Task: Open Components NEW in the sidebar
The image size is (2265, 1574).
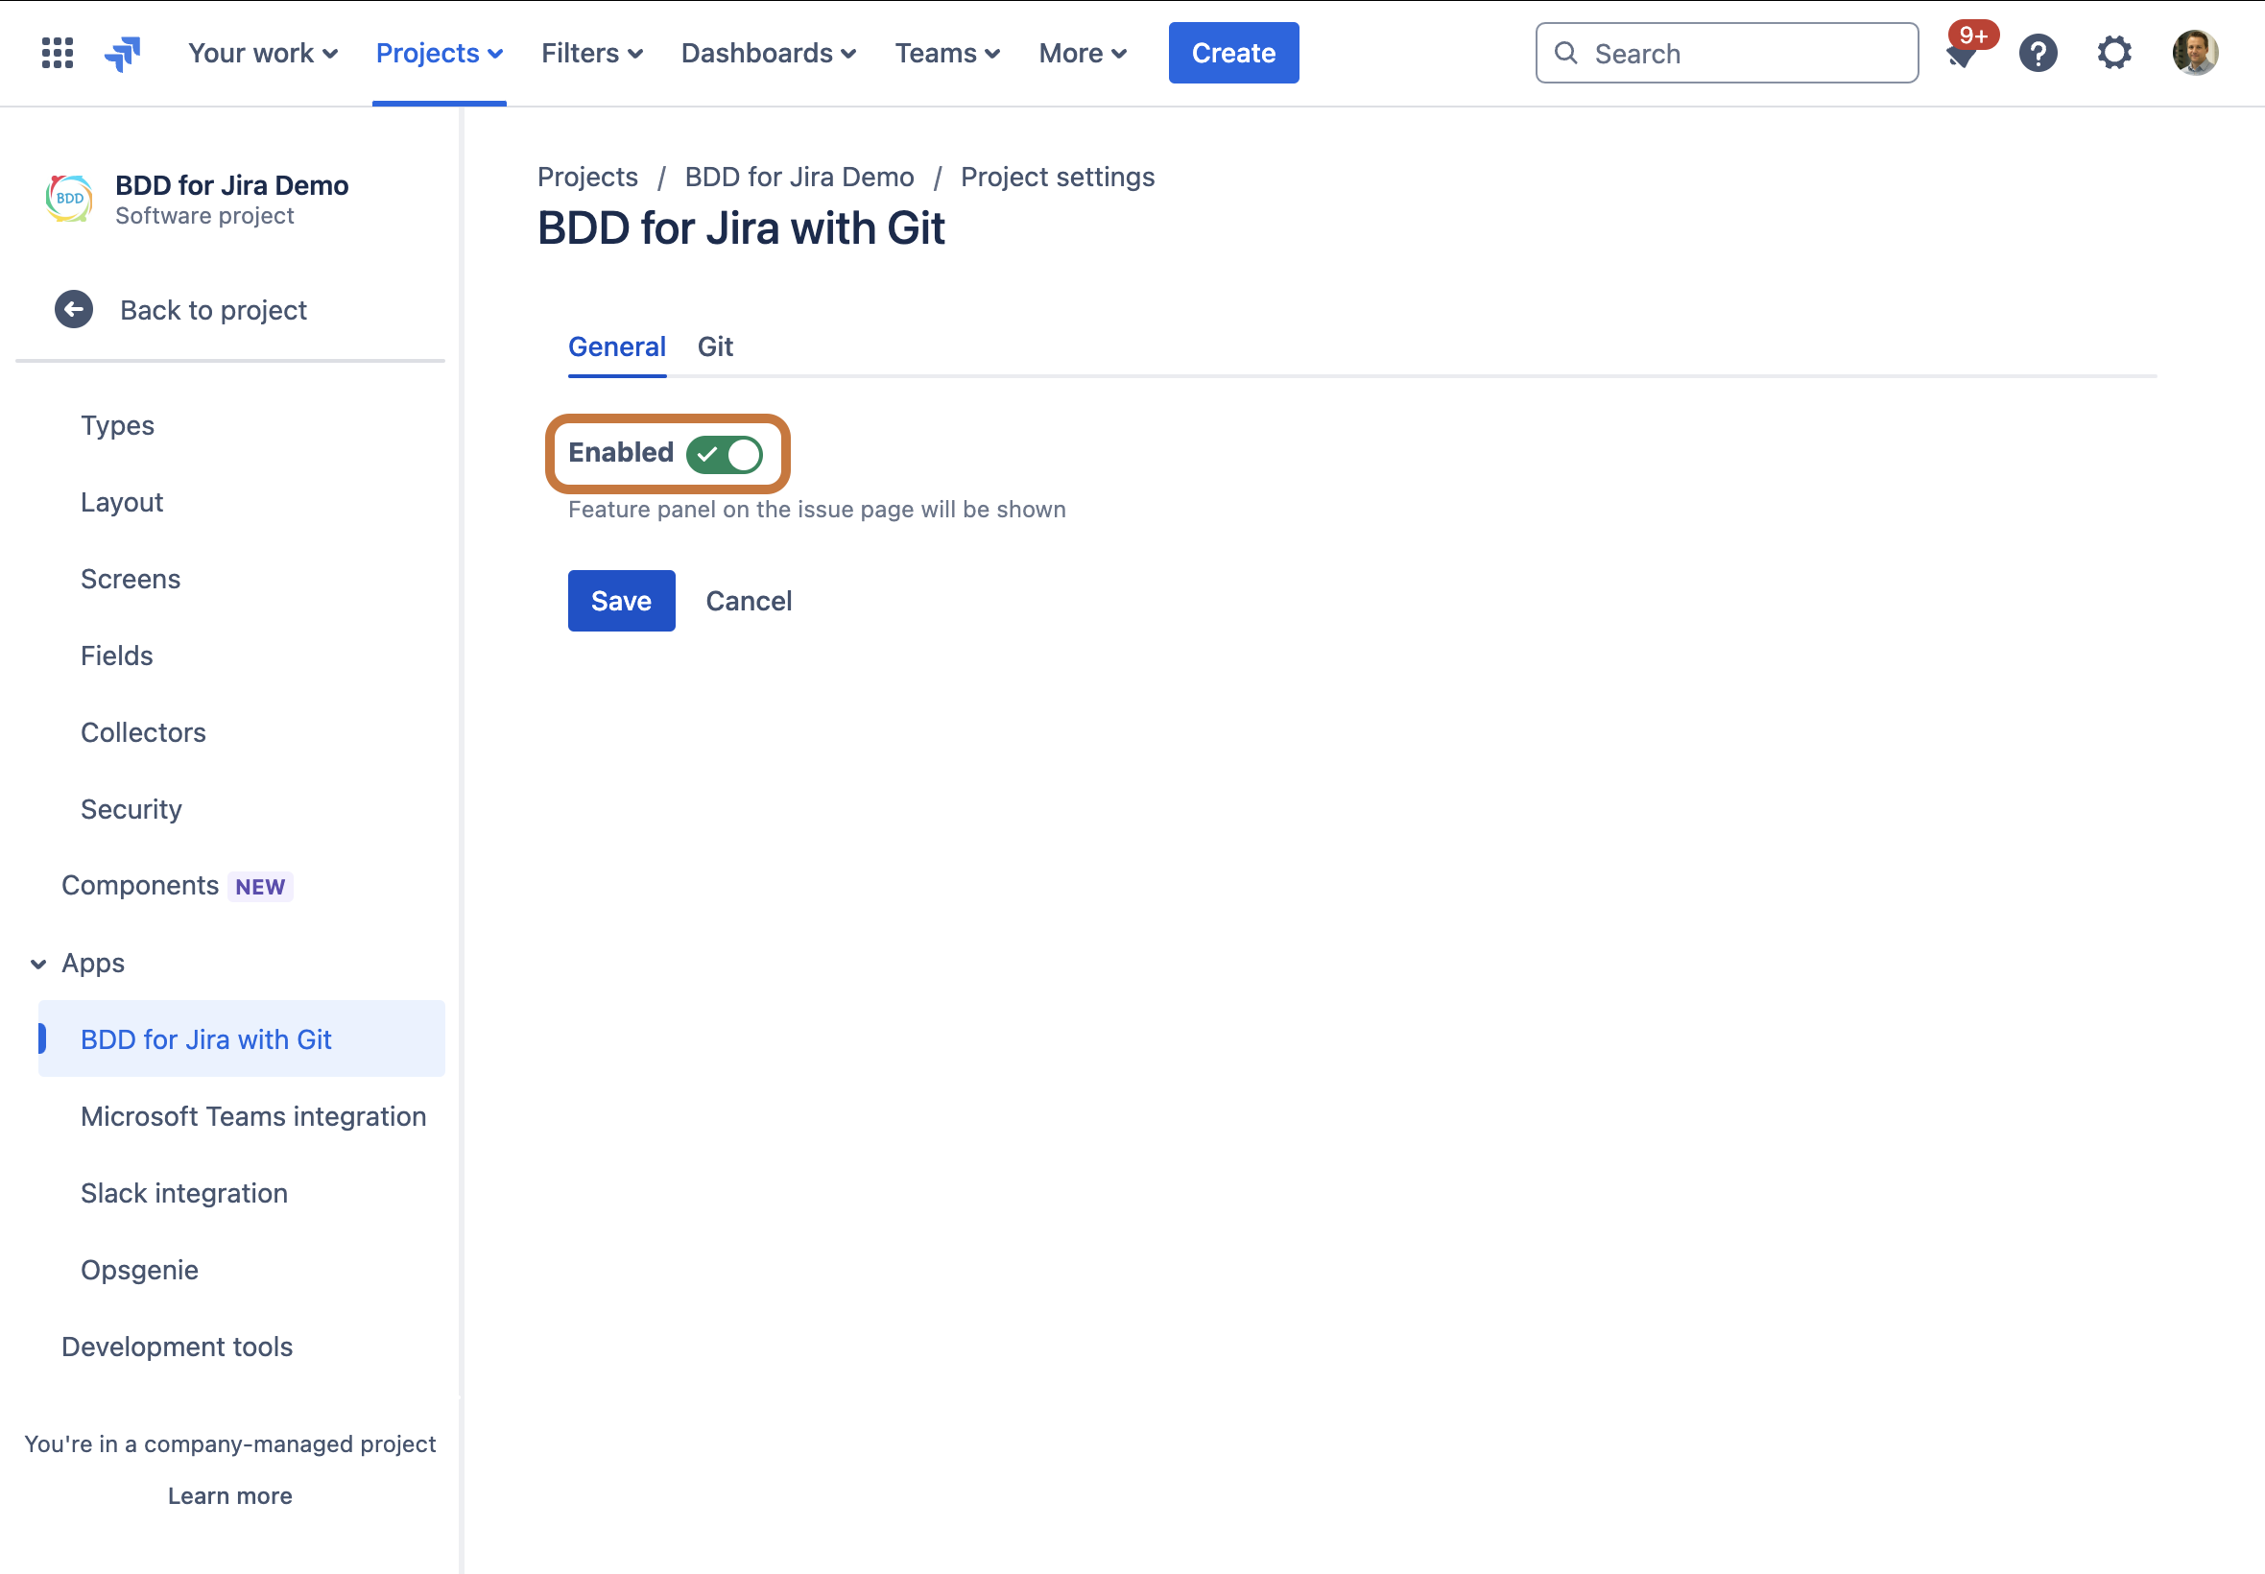Action: (178, 886)
